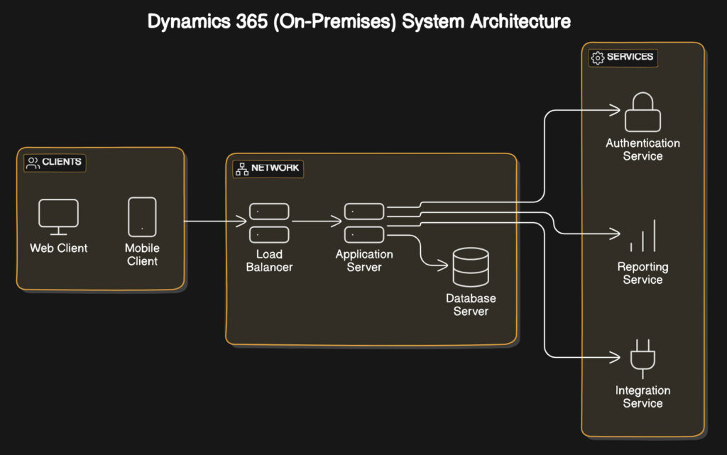The image size is (727, 455).
Task: Open the SERVICES group header
Action: (623, 57)
